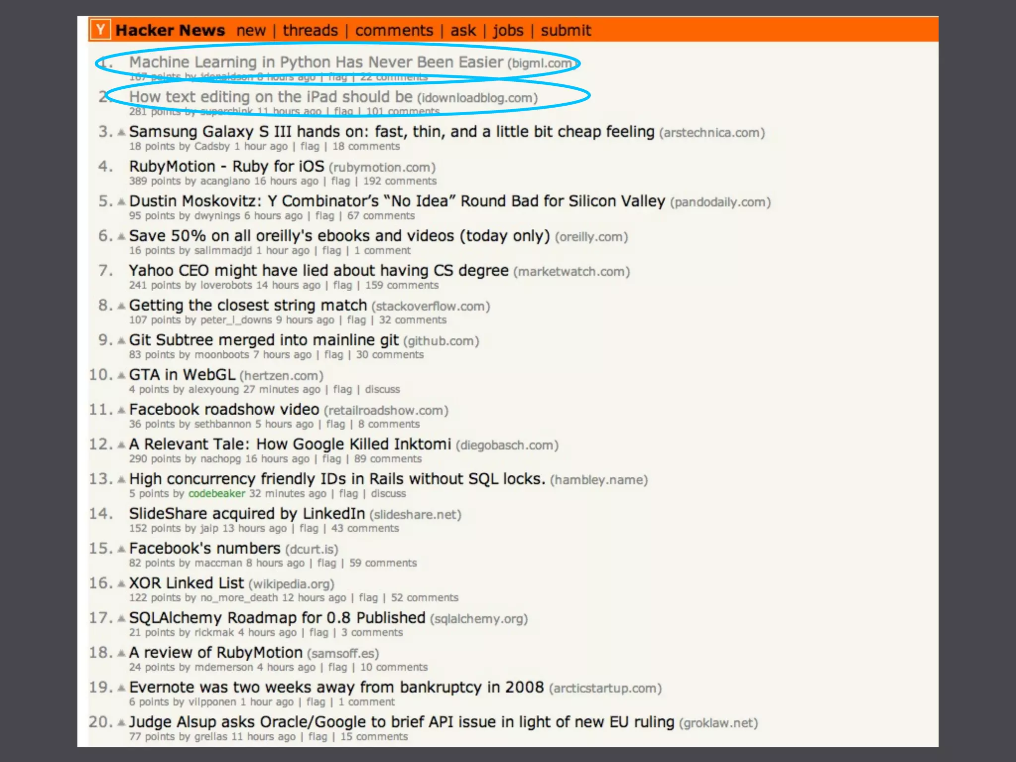Flag the SlideShare acquired by LinkedIn story
1016x762 pixels.
309,528
